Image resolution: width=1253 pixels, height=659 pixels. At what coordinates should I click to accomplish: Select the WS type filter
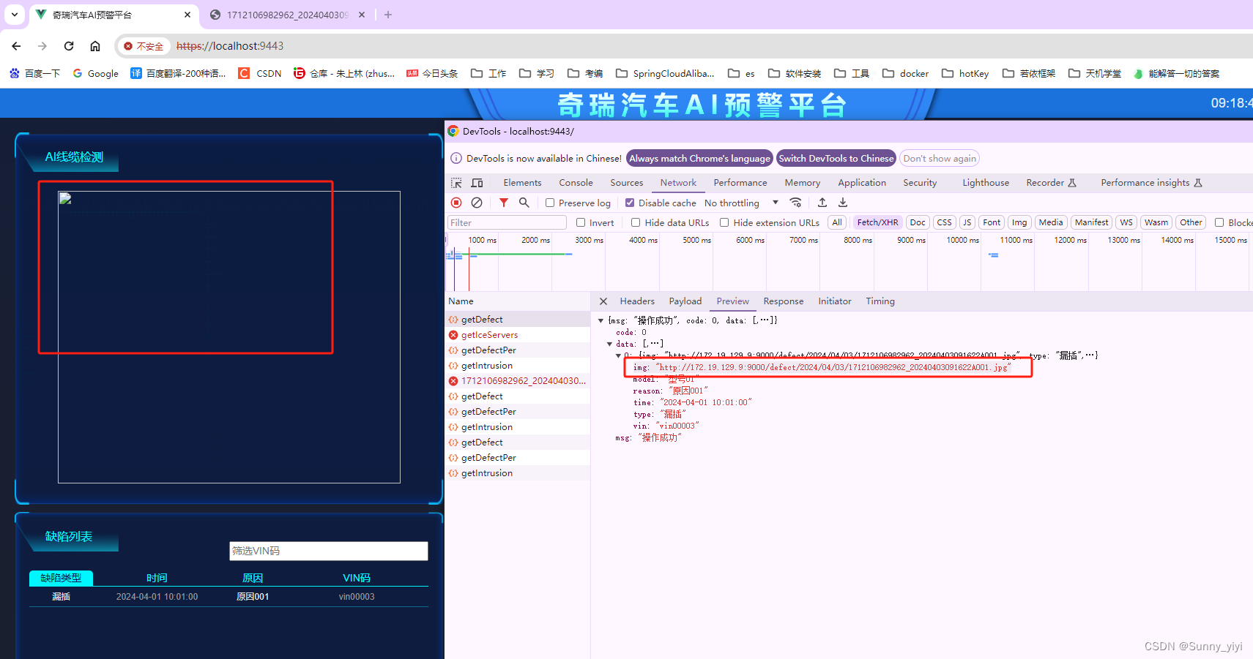(1126, 222)
